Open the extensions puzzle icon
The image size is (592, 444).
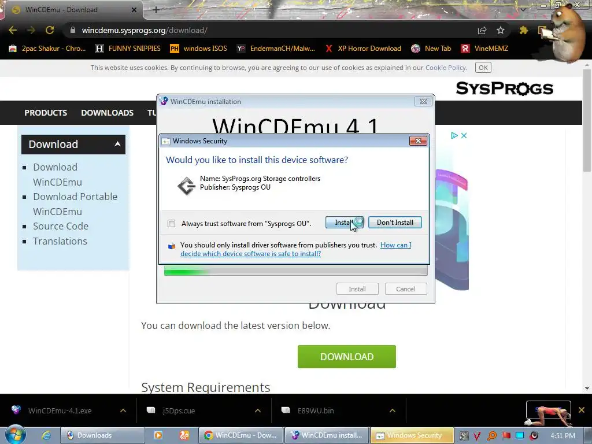[x=523, y=30]
